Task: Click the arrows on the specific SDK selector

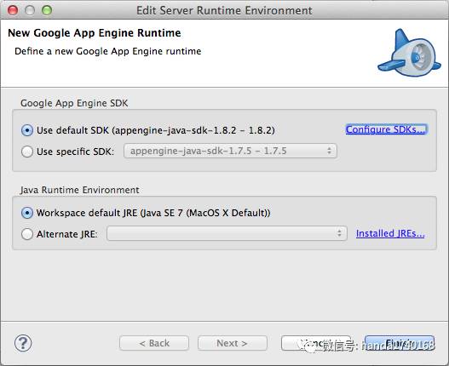Action: pyautogui.click(x=330, y=151)
